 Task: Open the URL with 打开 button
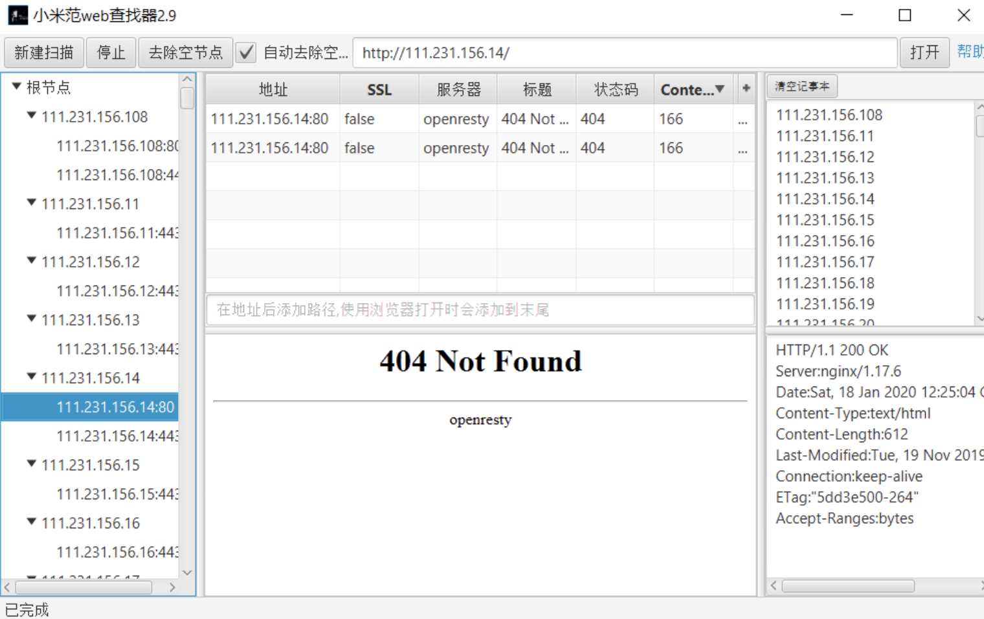(924, 52)
